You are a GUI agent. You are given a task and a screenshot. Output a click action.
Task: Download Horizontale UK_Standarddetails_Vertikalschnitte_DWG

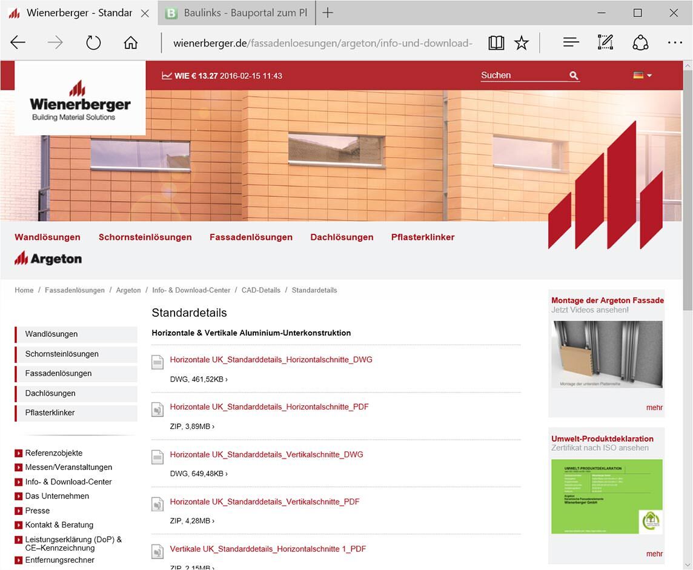click(267, 455)
